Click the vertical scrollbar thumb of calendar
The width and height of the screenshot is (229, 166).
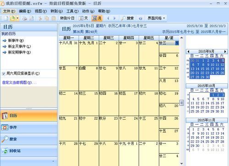click(x=181, y=103)
